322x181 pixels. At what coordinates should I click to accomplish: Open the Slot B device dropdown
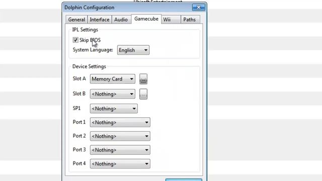[x=113, y=94]
